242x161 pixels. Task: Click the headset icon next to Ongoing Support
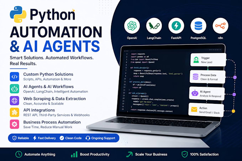pyautogui.click(x=88, y=138)
